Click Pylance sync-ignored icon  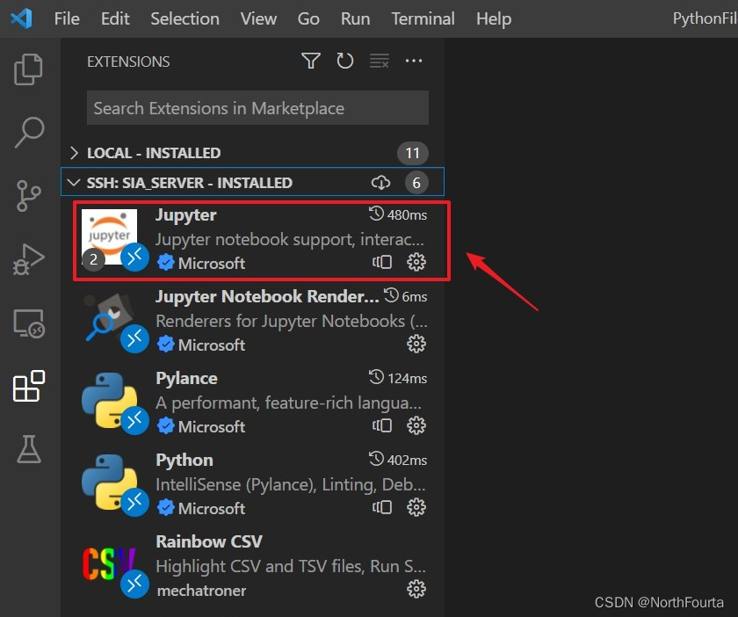pyautogui.click(x=382, y=425)
